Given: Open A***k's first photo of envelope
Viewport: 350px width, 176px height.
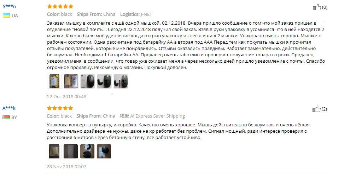Looking at the screenshot, I should pyautogui.click(x=54, y=151).
